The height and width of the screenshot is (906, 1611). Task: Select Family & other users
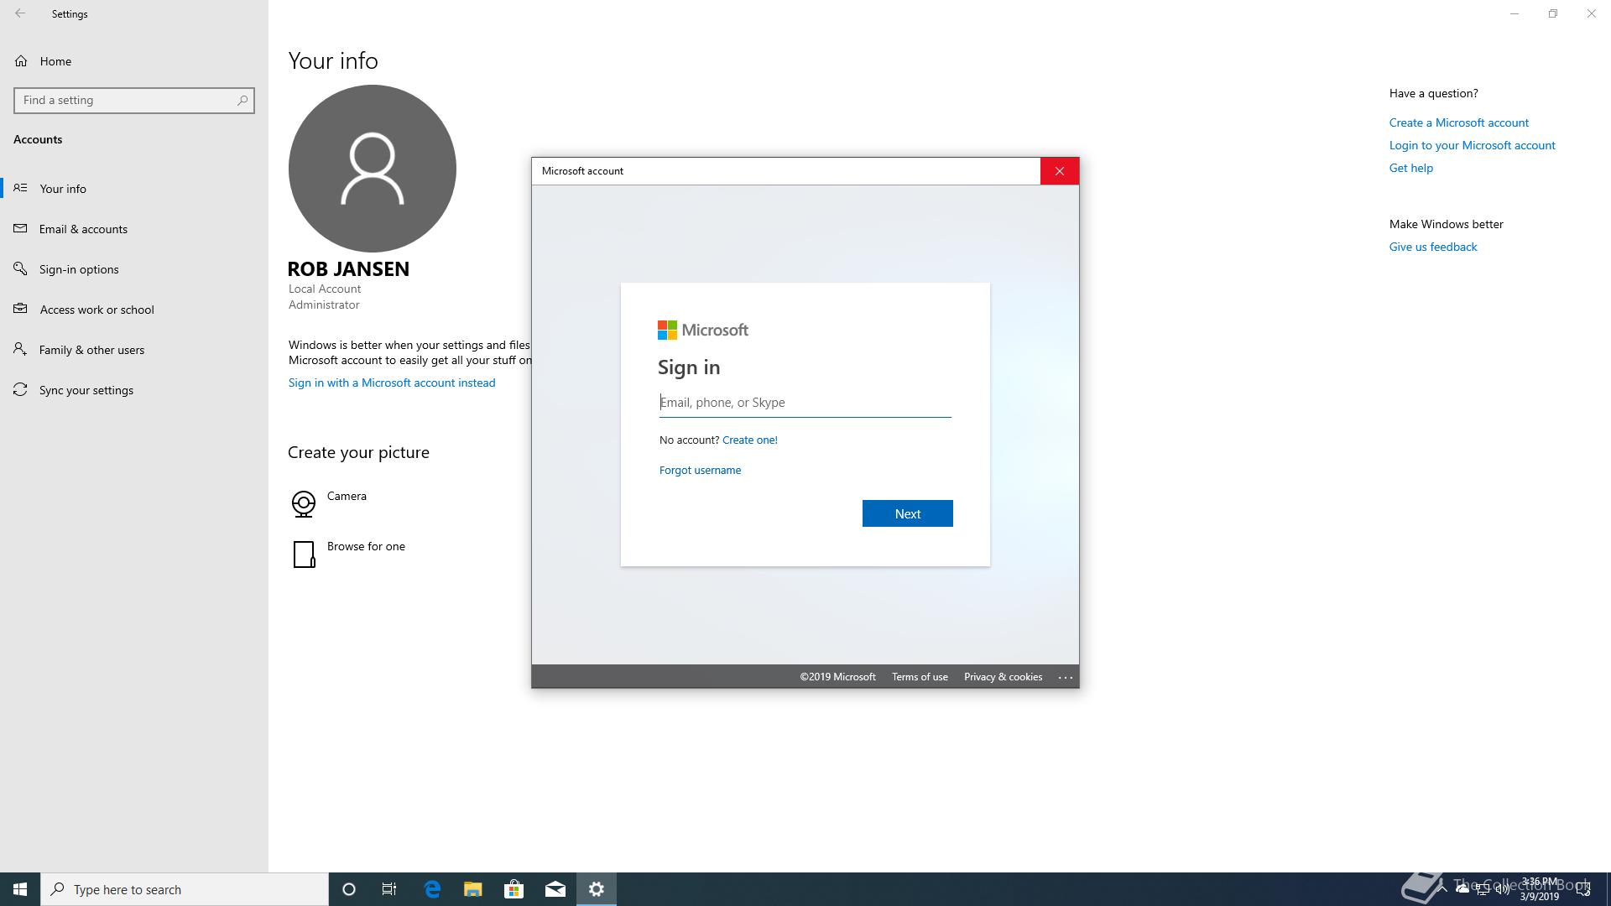point(91,350)
